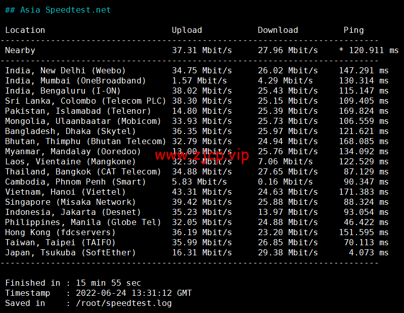Image resolution: width=404 pixels, height=313 pixels.
Task: Click Phnom Penh download value 0.16 Mbit/s
Action: coord(285,182)
